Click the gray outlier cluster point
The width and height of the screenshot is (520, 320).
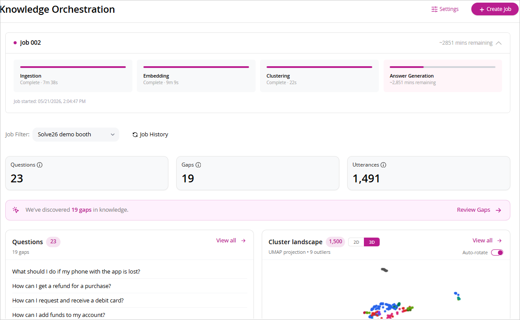click(385, 270)
